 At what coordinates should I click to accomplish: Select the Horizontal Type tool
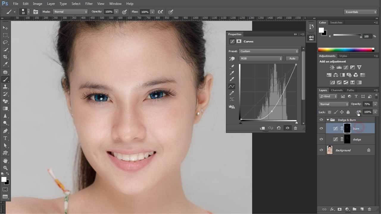coord(5,138)
